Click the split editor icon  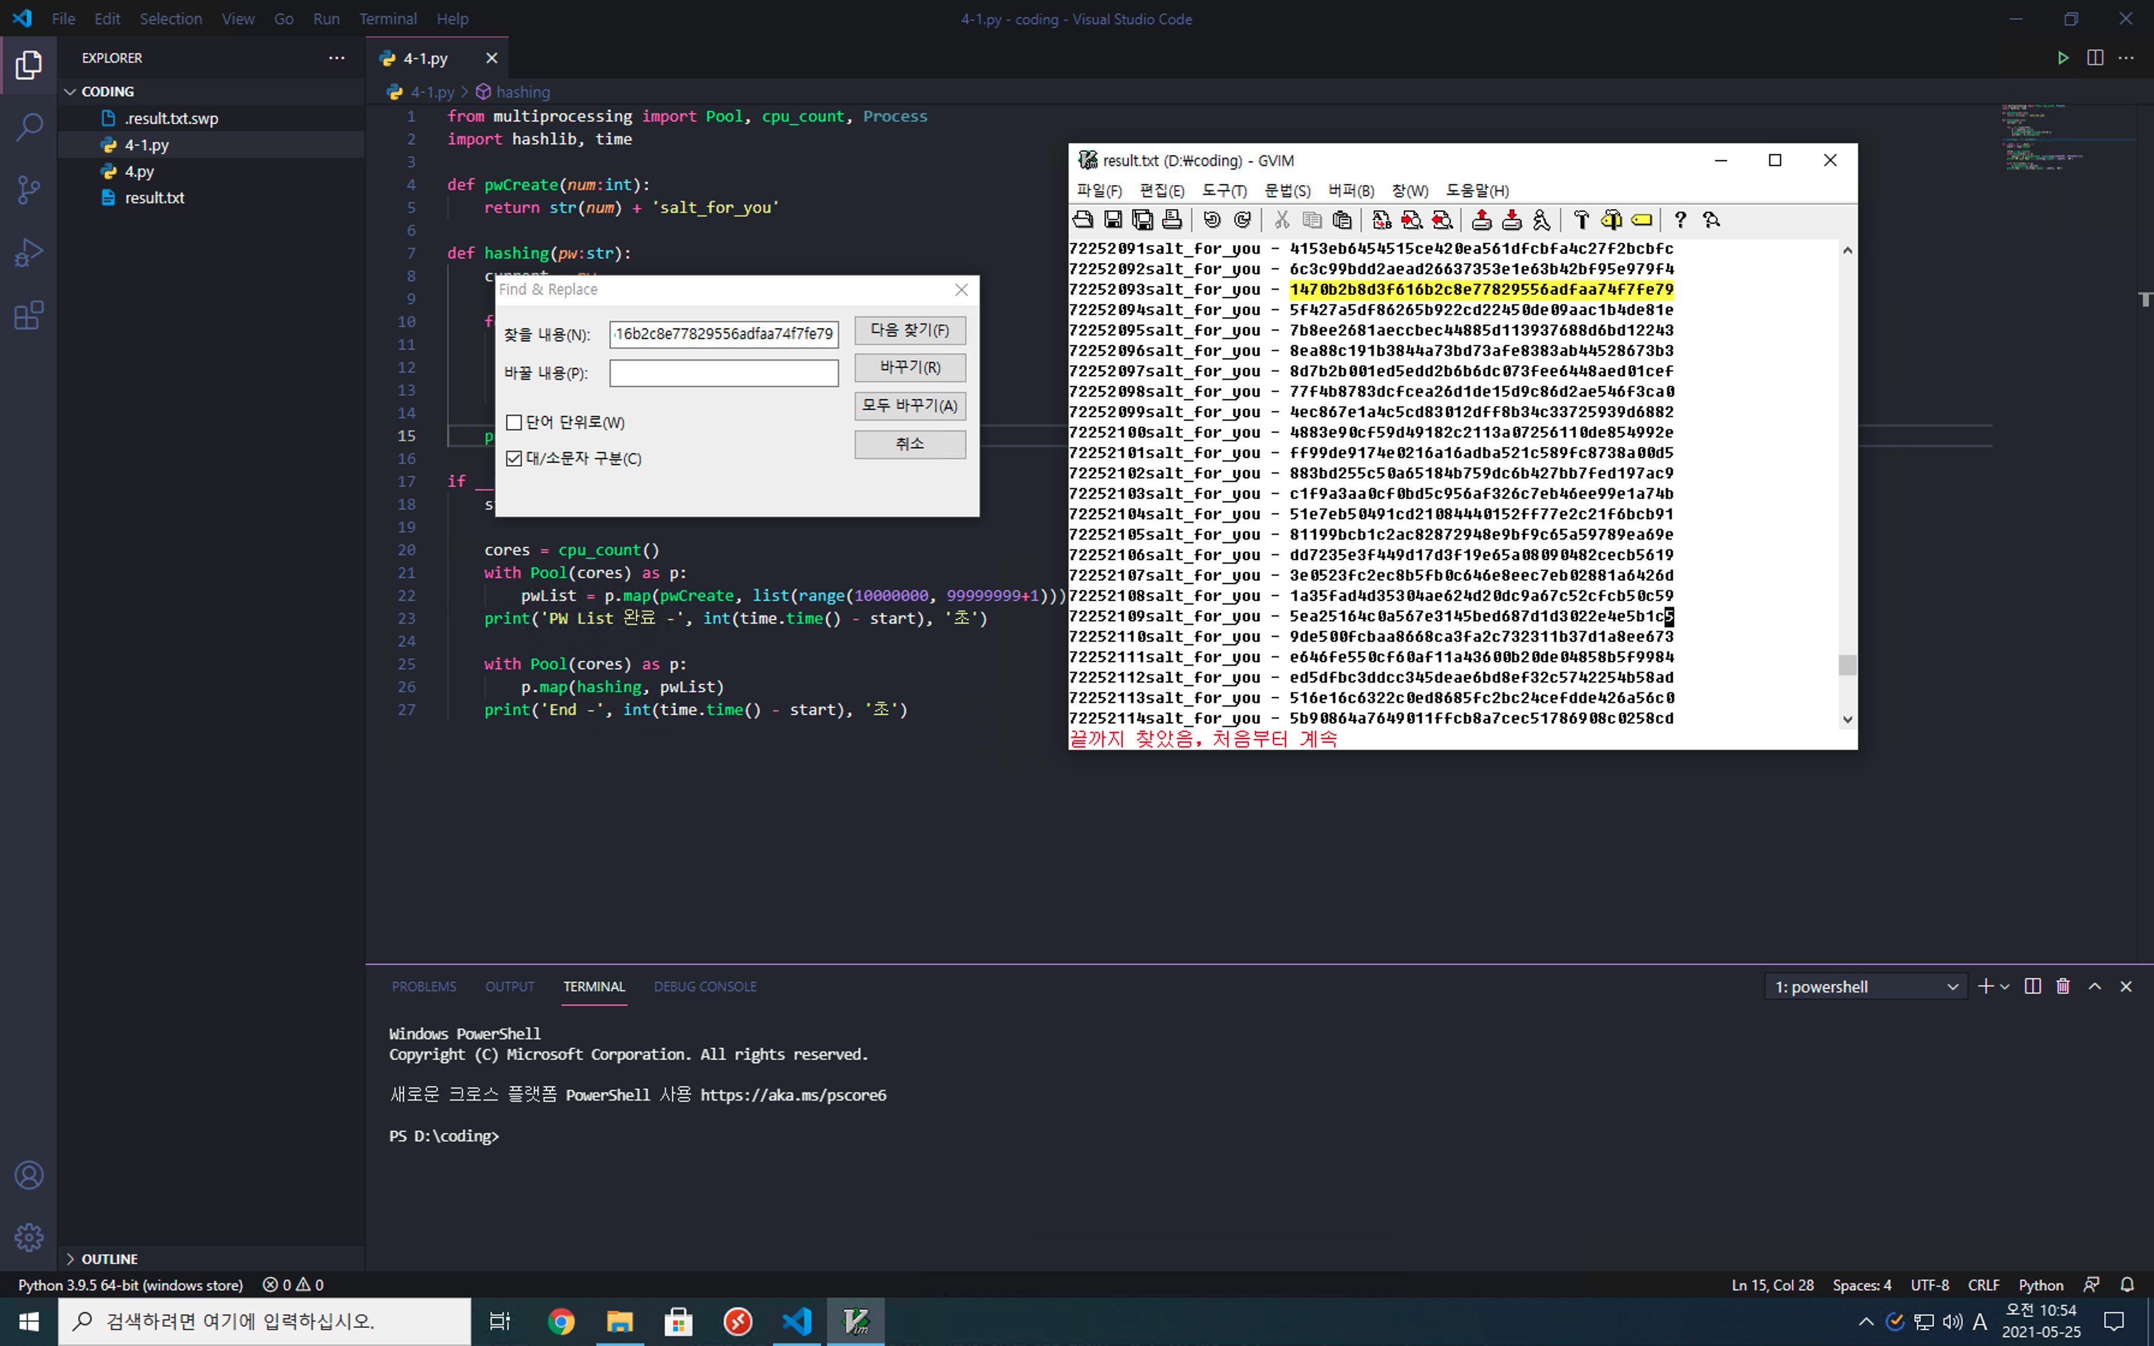(2095, 58)
